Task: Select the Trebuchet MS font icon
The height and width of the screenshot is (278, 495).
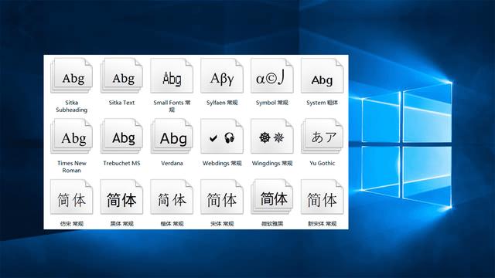Action: (x=122, y=136)
